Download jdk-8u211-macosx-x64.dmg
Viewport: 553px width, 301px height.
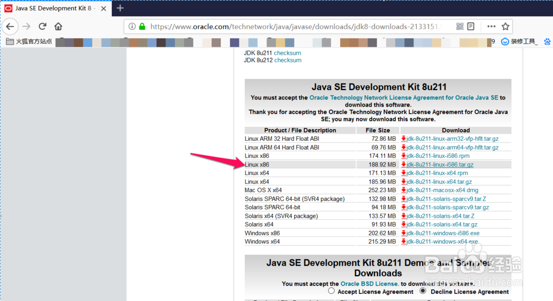(442, 190)
